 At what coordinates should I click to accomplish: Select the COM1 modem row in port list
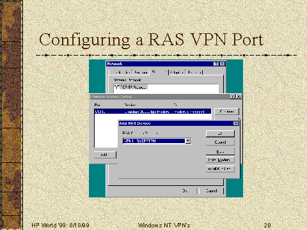pyautogui.click(x=153, y=112)
